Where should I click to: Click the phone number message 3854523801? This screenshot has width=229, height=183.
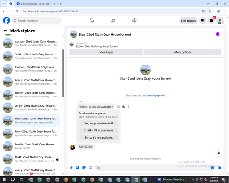[86, 147]
